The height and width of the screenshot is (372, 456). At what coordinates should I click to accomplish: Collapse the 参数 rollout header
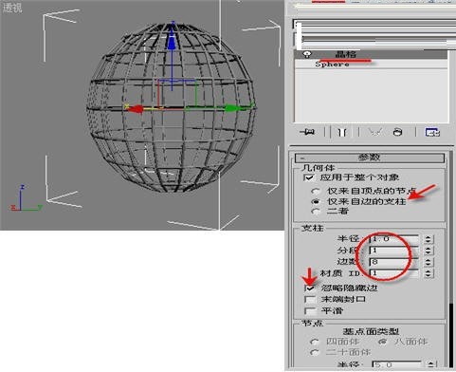(370, 158)
